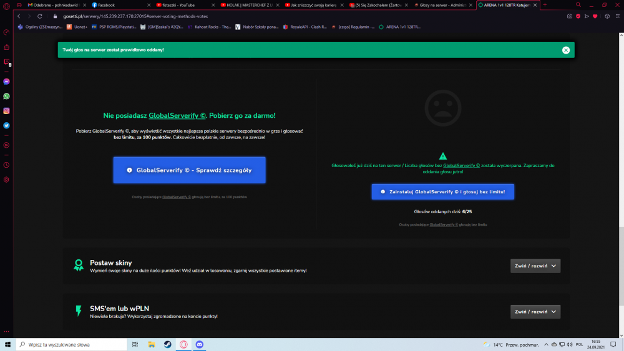Open the Easy setup menu icon
624x351 pixels.
(618, 16)
